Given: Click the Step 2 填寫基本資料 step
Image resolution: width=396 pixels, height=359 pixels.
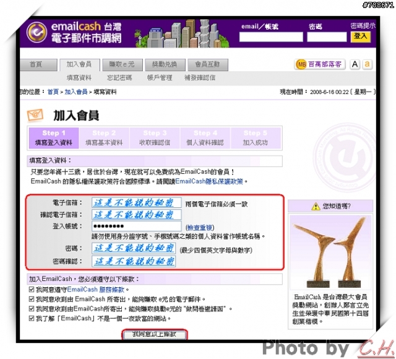Looking at the screenshot, I should [x=104, y=138].
